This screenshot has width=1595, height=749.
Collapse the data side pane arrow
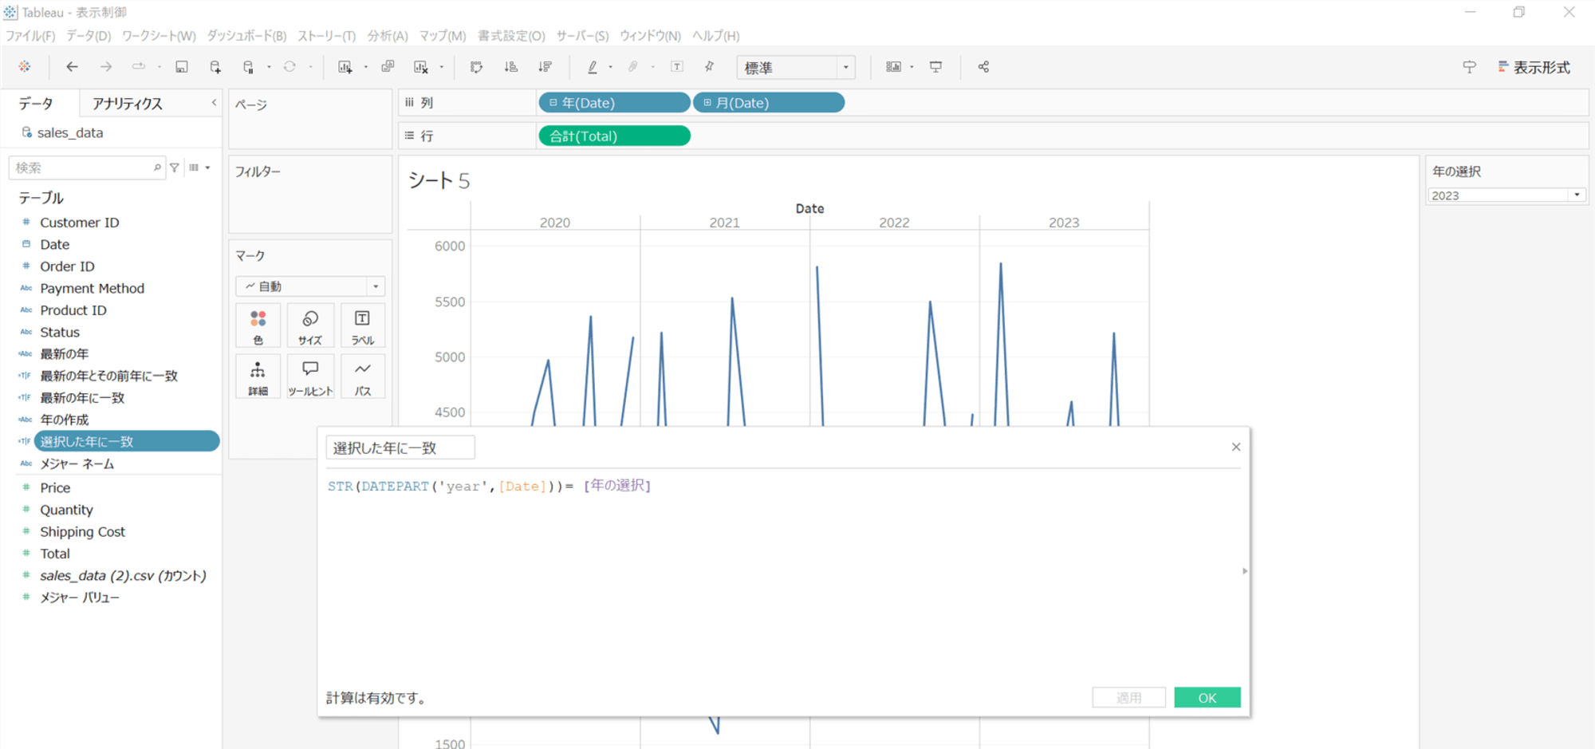[x=214, y=103]
